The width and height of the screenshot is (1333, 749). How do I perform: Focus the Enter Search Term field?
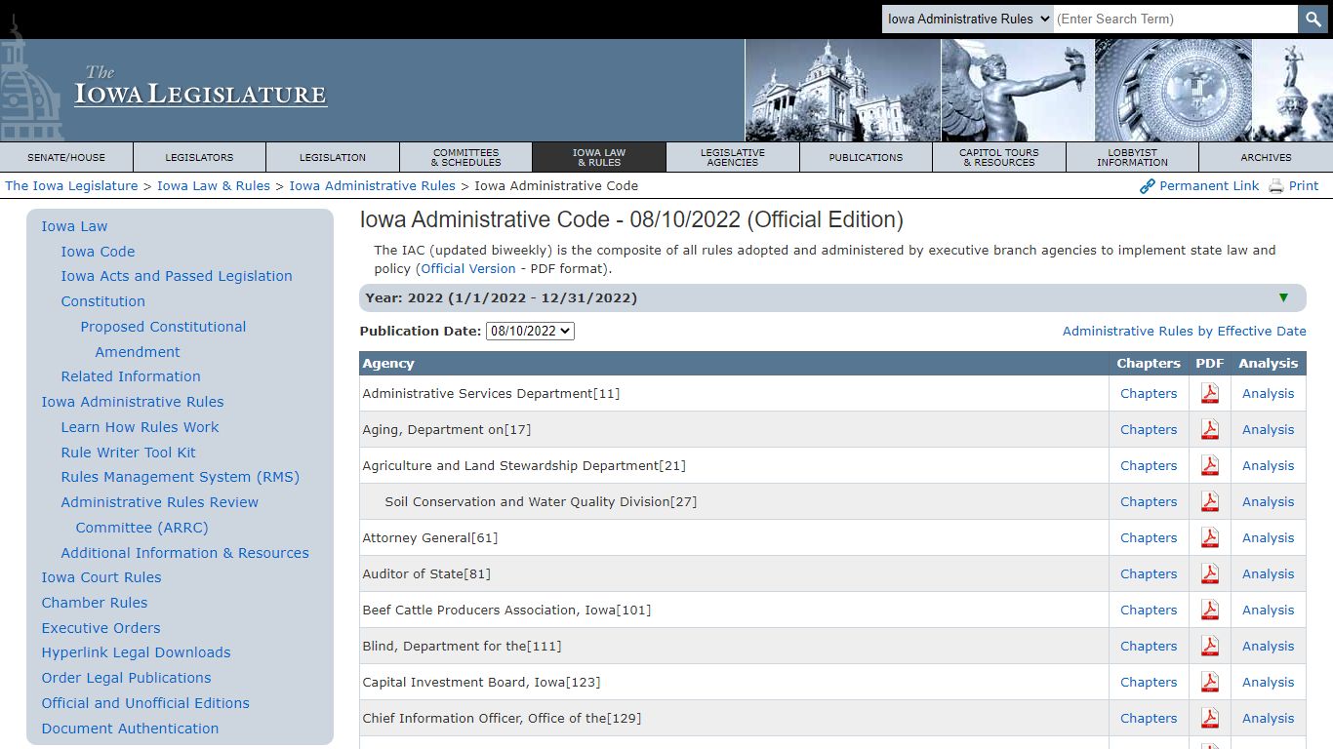click(1175, 19)
